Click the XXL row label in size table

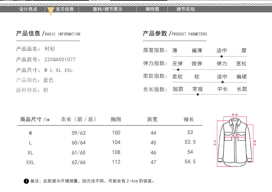(x=30, y=162)
